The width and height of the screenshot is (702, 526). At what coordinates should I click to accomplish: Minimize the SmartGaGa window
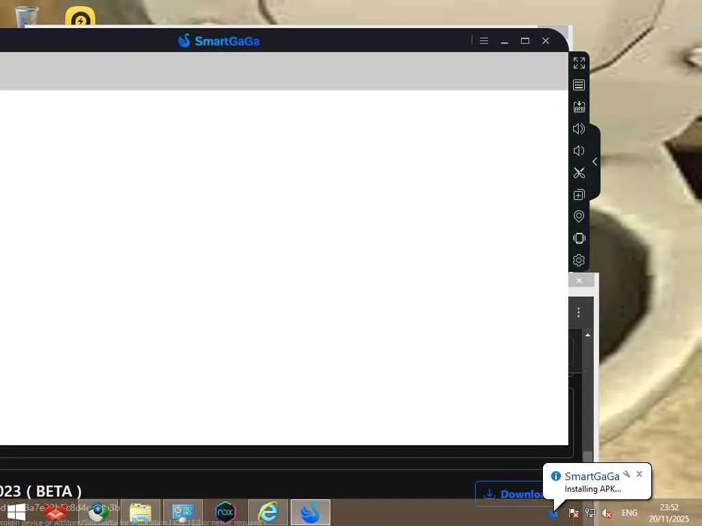tap(505, 41)
